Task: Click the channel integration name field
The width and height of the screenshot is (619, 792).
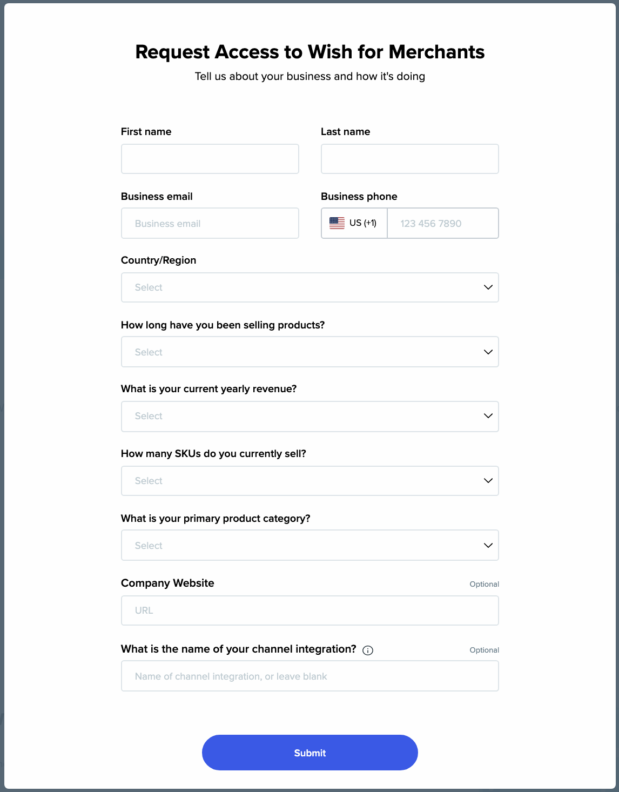Action: [309, 676]
